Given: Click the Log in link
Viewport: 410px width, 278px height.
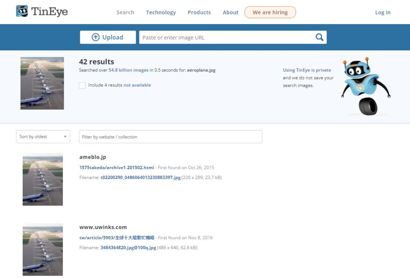Looking at the screenshot, I should coord(383,12).
